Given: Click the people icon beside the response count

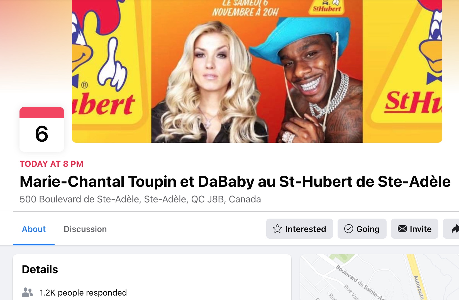Looking at the screenshot, I should pos(27,292).
